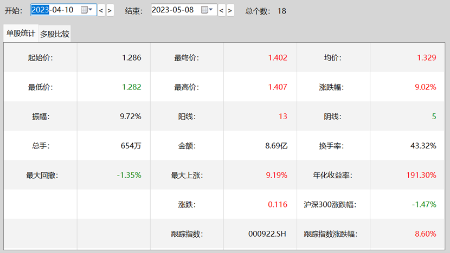Click the 起始价 label cell
450x253 pixels.
pos(41,57)
